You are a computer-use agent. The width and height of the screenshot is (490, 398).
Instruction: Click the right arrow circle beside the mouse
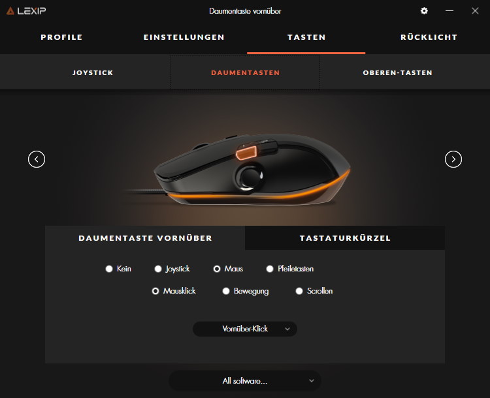[453, 159]
